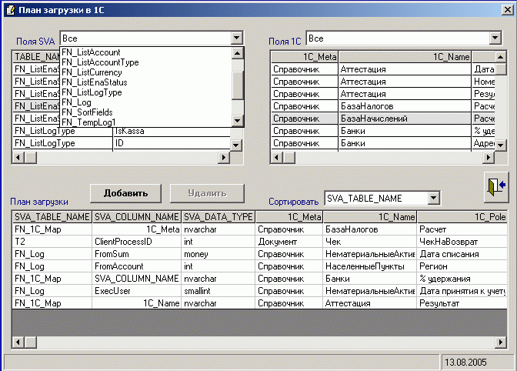Select the Результат cell in load plan

click(462, 303)
